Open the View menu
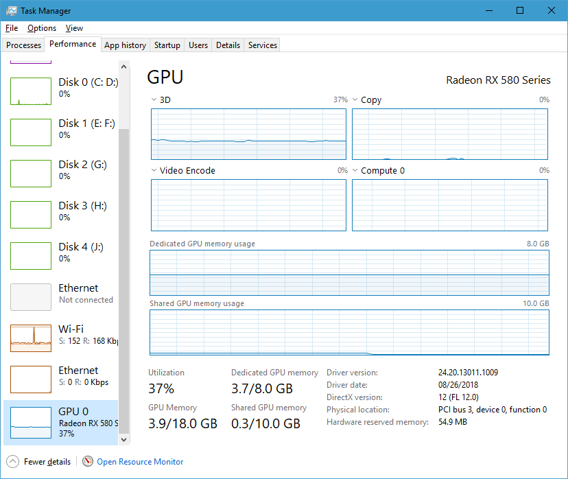The image size is (568, 479). pyautogui.click(x=74, y=28)
